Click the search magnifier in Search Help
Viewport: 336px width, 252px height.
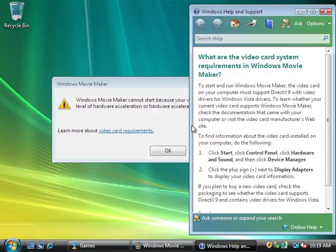tap(326, 38)
